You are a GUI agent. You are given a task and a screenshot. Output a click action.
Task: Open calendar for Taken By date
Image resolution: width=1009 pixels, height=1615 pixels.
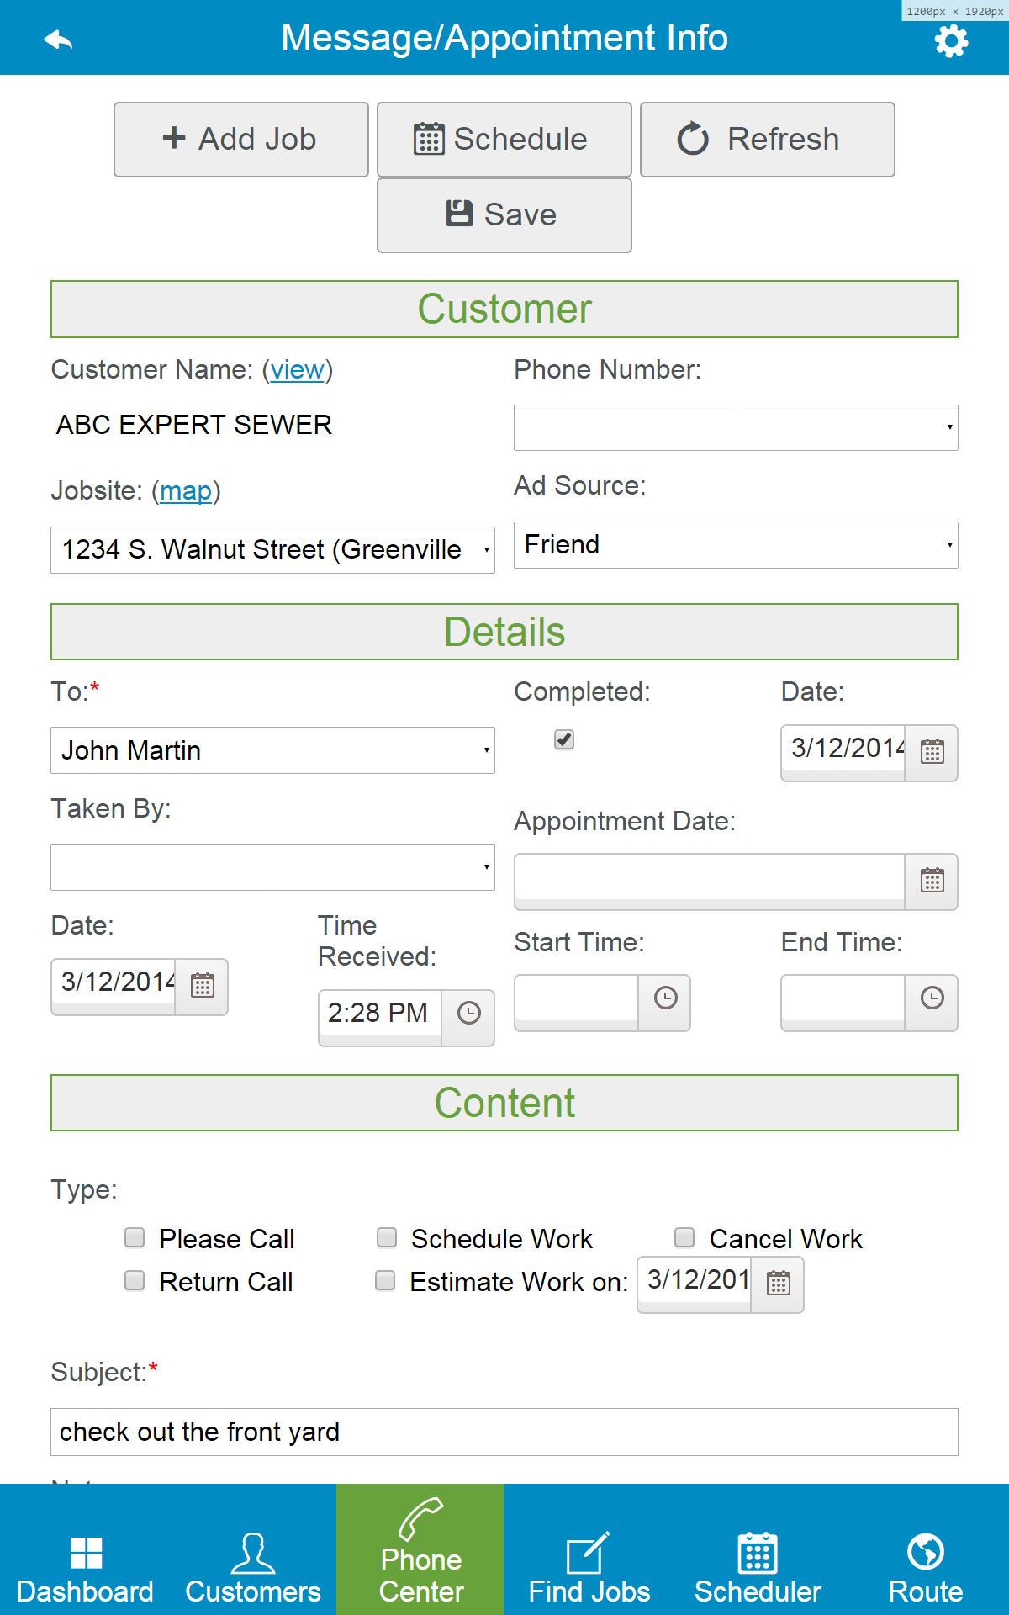(202, 985)
